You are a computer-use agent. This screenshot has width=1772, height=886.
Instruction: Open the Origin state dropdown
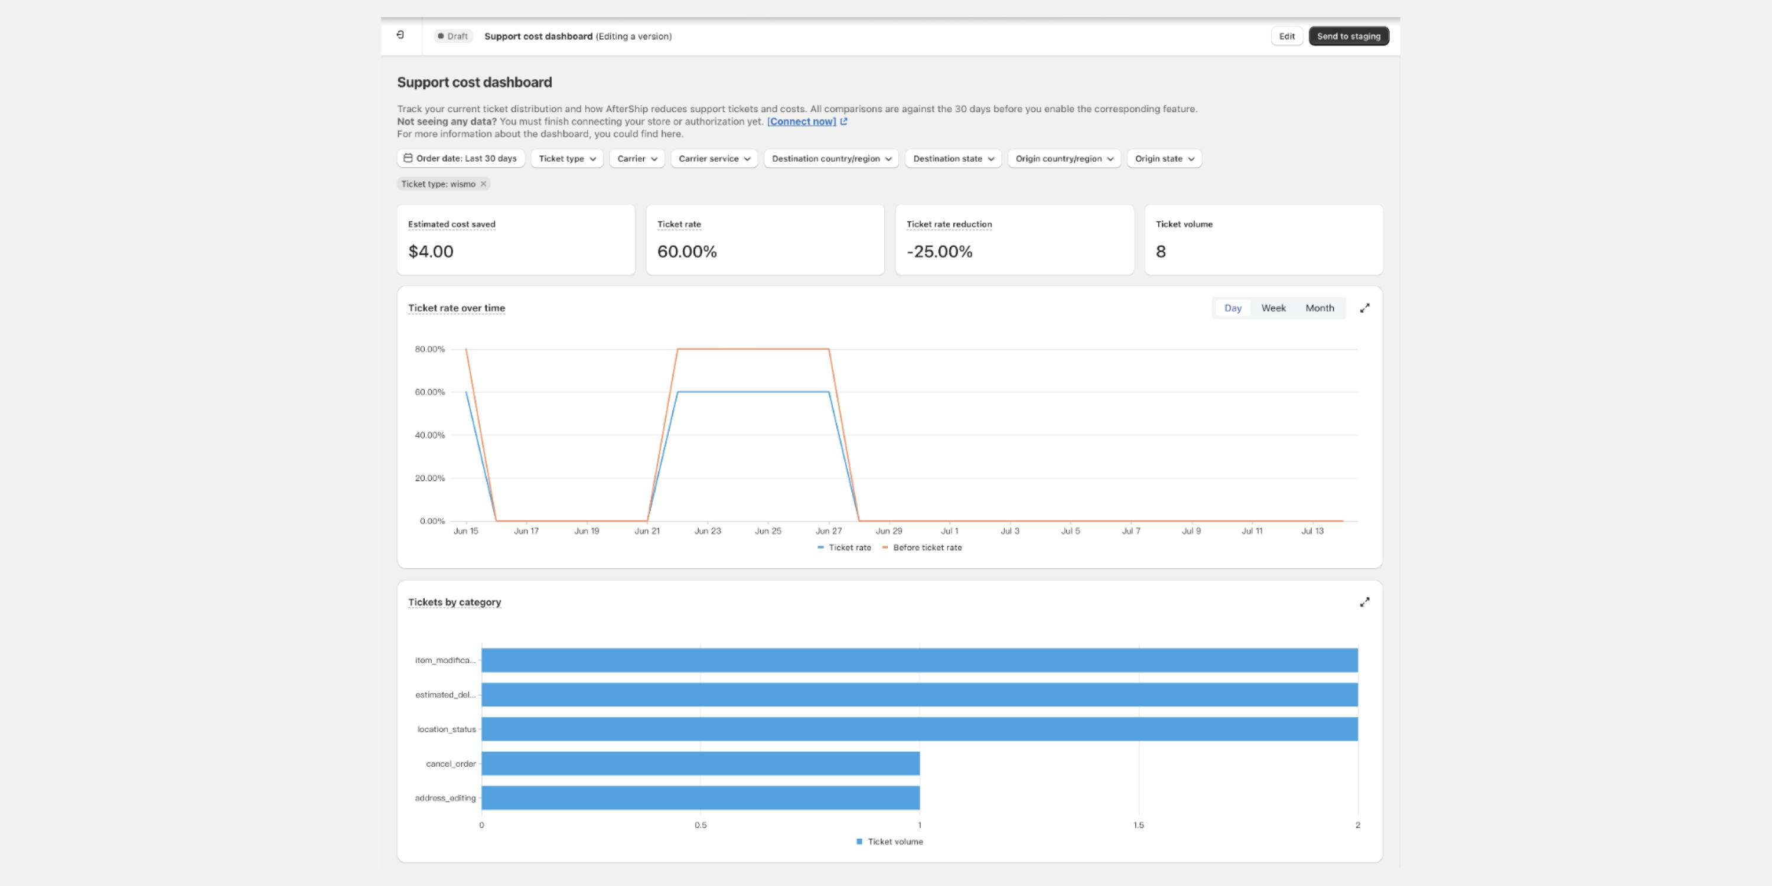click(1164, 158)
